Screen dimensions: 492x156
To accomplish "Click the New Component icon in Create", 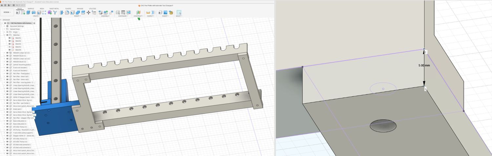I will (18, 12).
